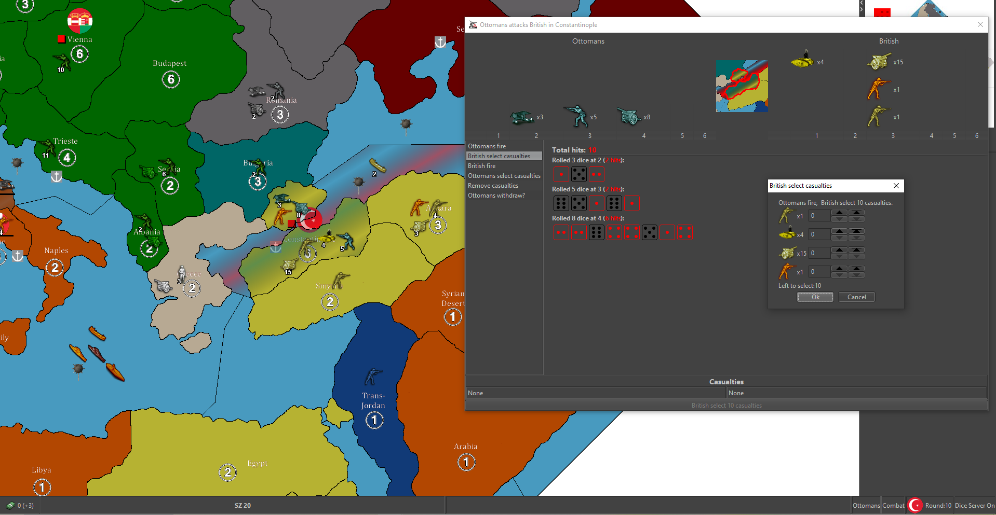
Task: Select the "Ottomans withdraw?" battle step
Action: click(496, 196)
